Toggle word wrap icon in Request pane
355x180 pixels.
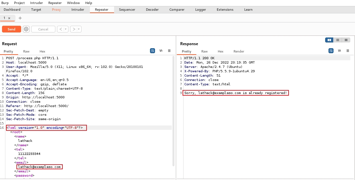pyautogui.click(x=153, y=51)
